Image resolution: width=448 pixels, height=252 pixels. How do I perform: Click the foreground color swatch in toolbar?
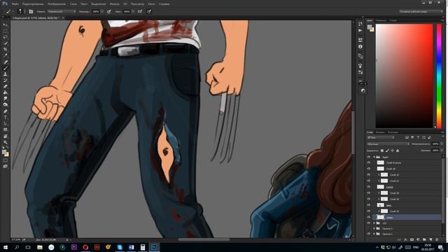(4, 153)
